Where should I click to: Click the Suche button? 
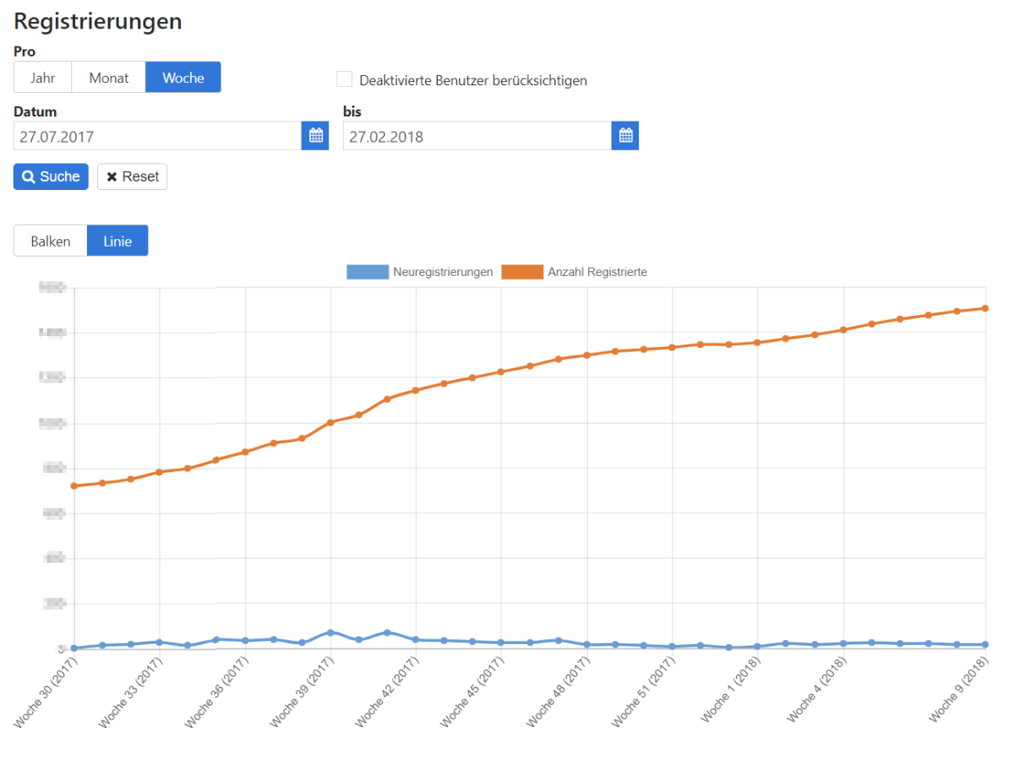coord(52,176)
